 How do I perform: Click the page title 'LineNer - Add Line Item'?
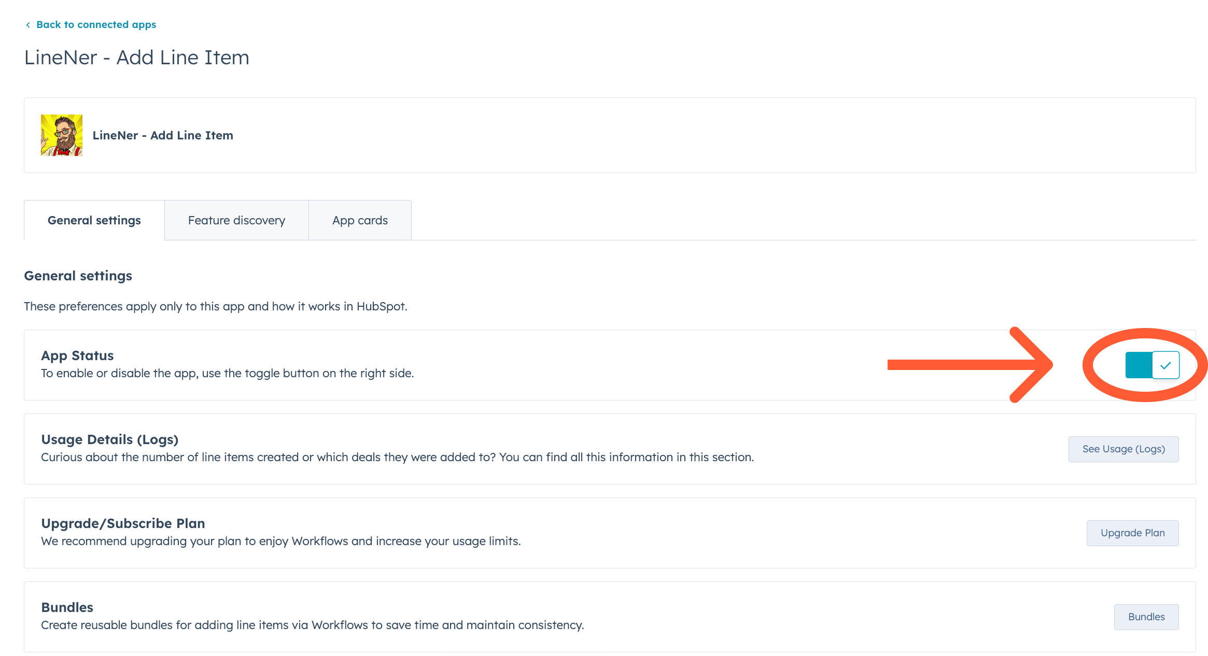137,58
